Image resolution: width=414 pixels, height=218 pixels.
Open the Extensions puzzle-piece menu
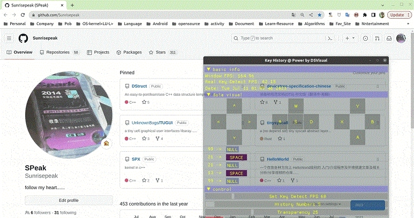tap(365, 15)
